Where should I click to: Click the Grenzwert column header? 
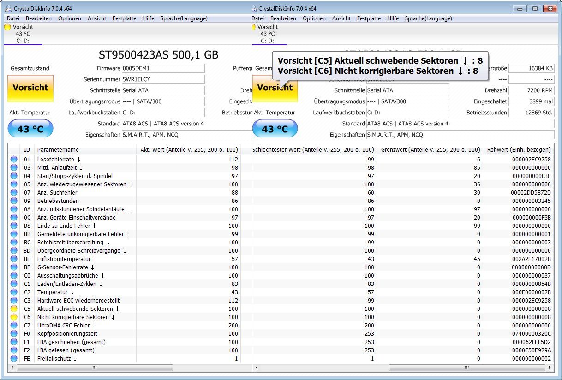[x=430, y=150]
